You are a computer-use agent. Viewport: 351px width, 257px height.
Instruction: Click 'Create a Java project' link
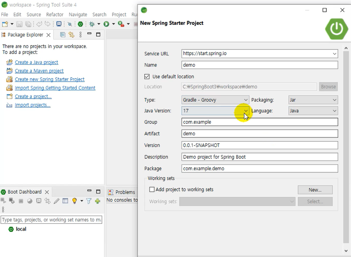coord(37,62)
